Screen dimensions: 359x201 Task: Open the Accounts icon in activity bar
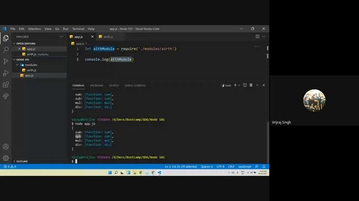click(x=6, y=146)
